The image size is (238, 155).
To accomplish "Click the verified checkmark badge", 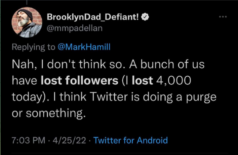I will (145, 17).
